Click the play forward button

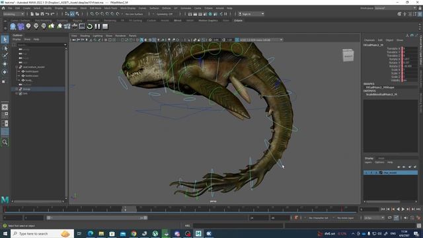coord(403,209)
